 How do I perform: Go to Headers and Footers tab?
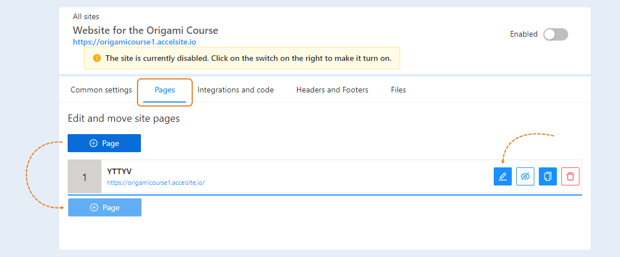pyautogui.click(x=332, y=90)
